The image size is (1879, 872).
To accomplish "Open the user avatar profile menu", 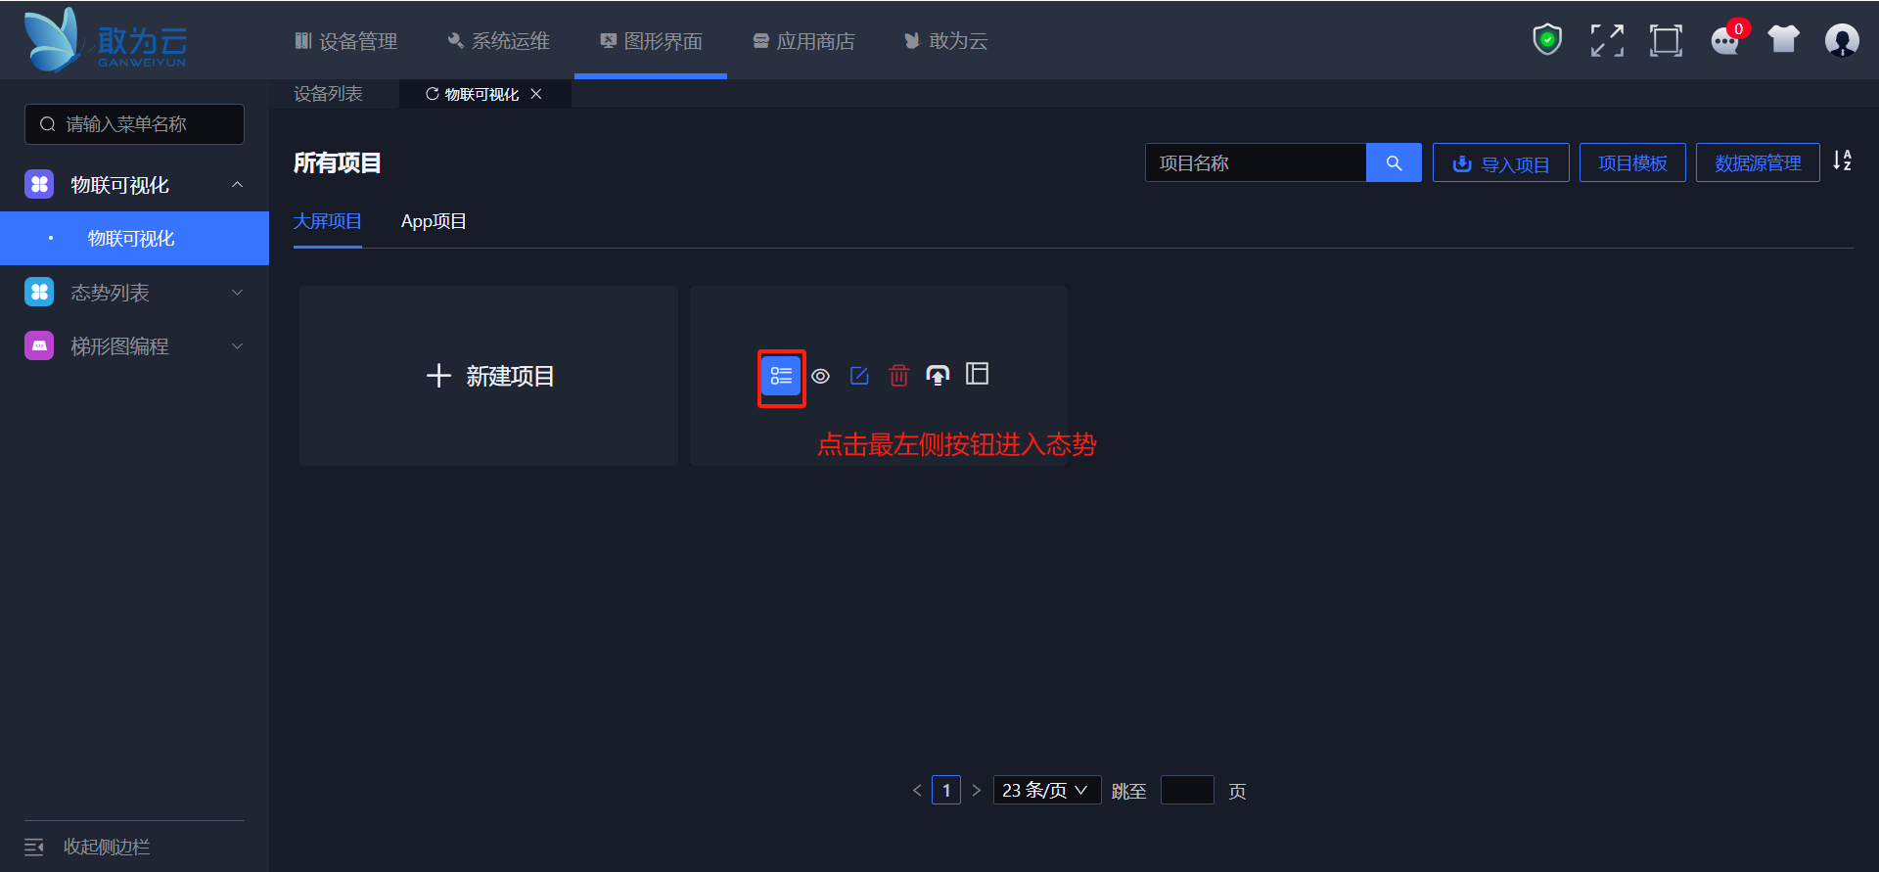I will click(x=1842, y=40).
